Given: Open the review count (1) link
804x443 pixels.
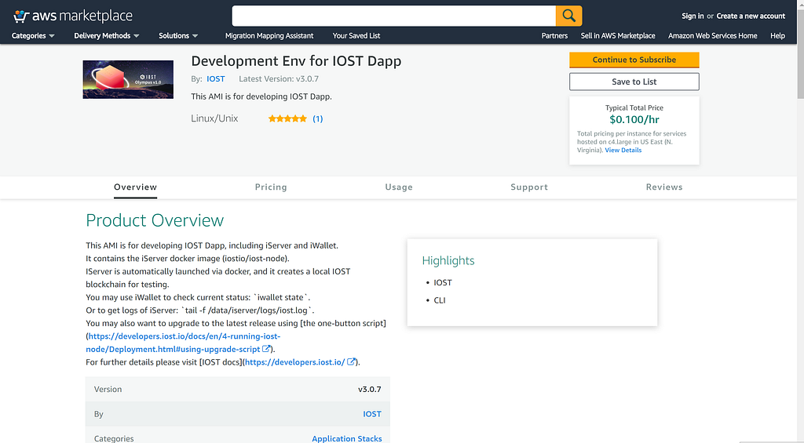Looking at the screenshot, I should coord(318,119).
